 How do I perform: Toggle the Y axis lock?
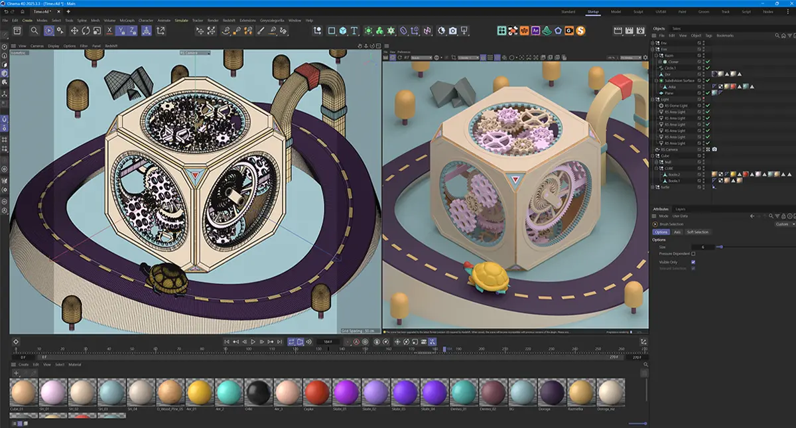click(121, 31)
